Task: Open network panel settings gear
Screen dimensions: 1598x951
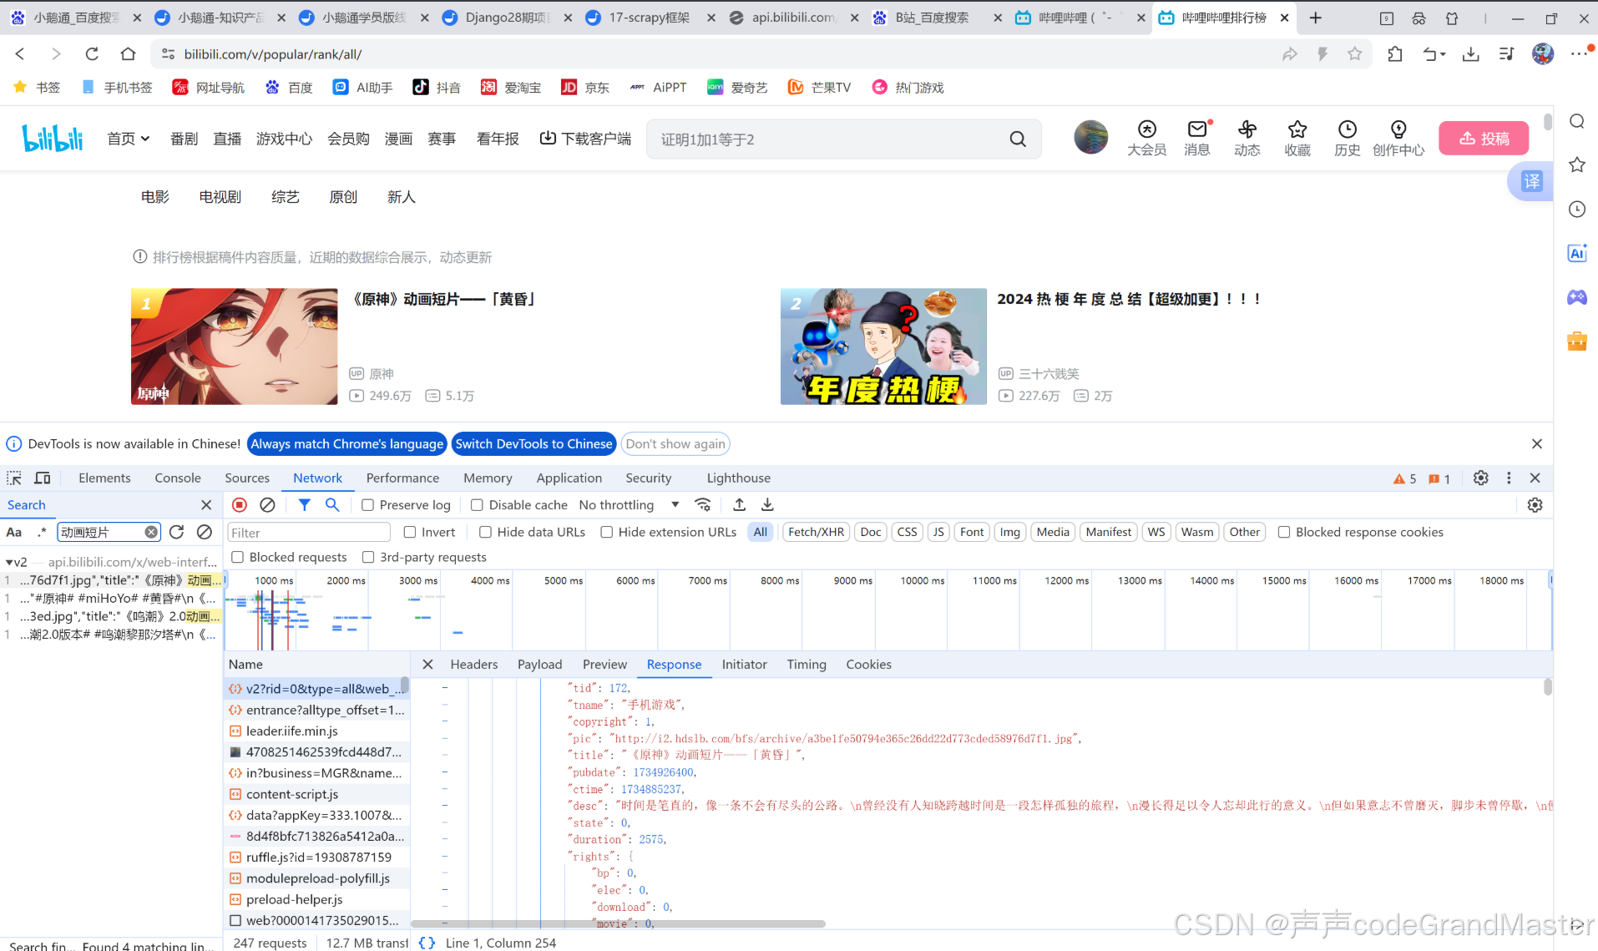Action: point(1535,504)
